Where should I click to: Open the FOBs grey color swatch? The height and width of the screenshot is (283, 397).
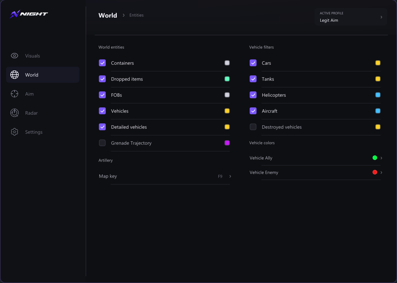[227, 95]
